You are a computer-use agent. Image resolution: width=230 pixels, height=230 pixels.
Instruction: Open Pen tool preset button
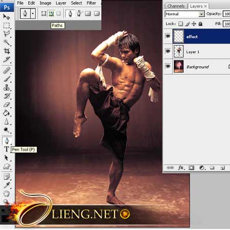(25, 13)
